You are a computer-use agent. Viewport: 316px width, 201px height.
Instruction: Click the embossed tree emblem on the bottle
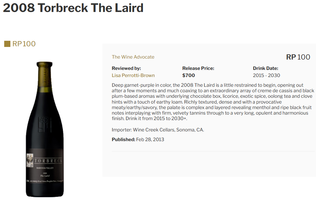44,124
